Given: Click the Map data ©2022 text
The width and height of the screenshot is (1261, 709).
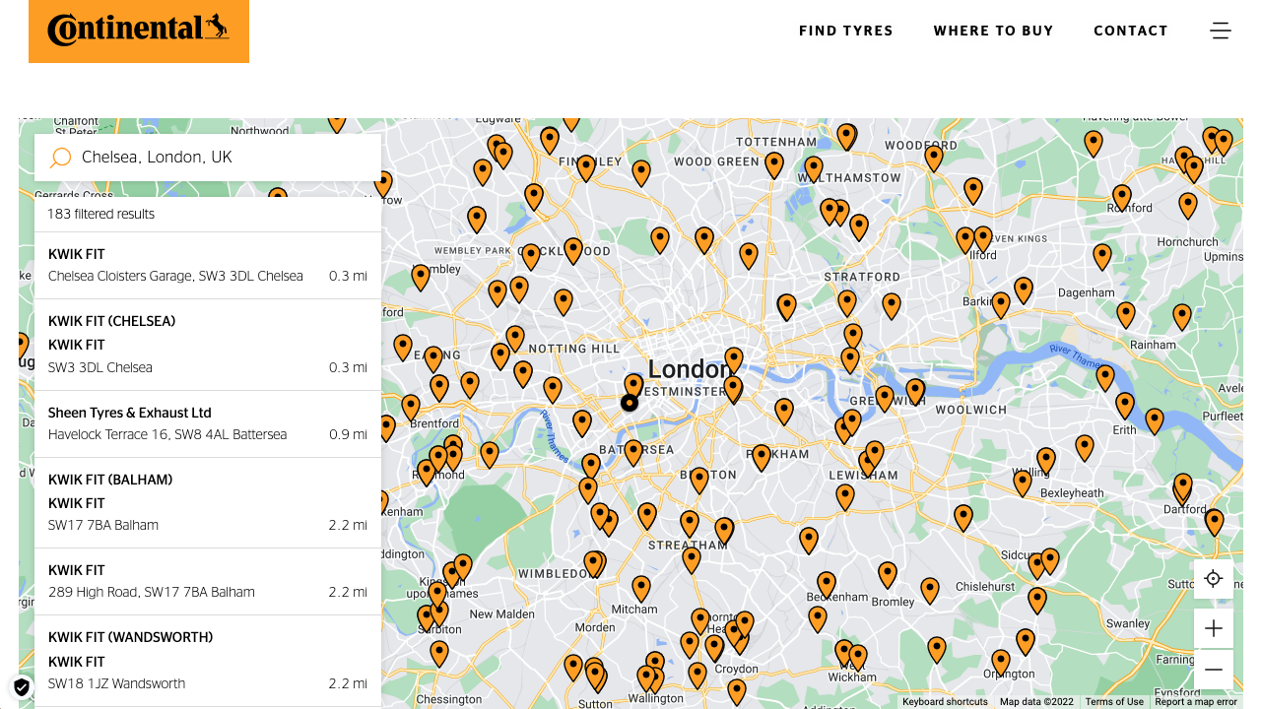Looking at the screenshot, I should (x=1036, y=702).
